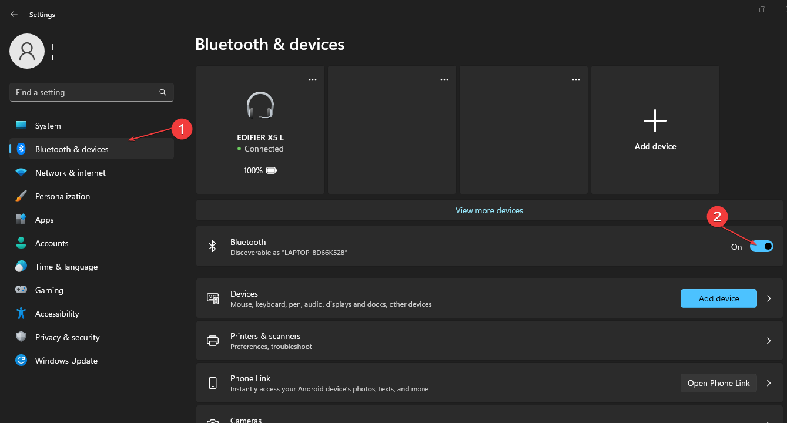
Task: Click the Open Phone Link button
Action: [x=719, y=383]
